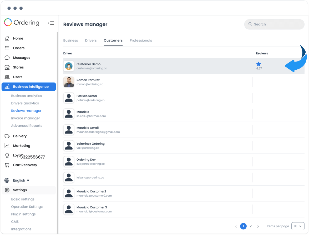Click the Search input field
Viewport: 309px width, 235px height.
tap(274, 24)
